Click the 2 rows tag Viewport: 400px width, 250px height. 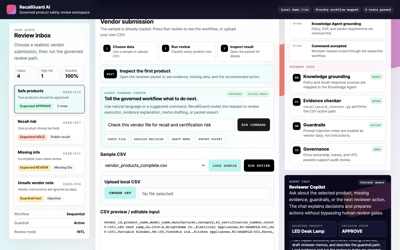coord(62,106)
